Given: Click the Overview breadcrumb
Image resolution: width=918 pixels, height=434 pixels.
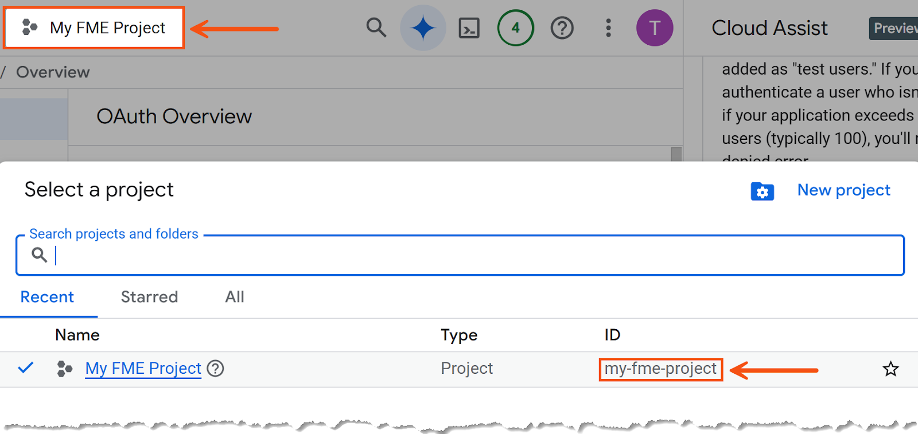Looking at the screenshot, I should 53,72.
